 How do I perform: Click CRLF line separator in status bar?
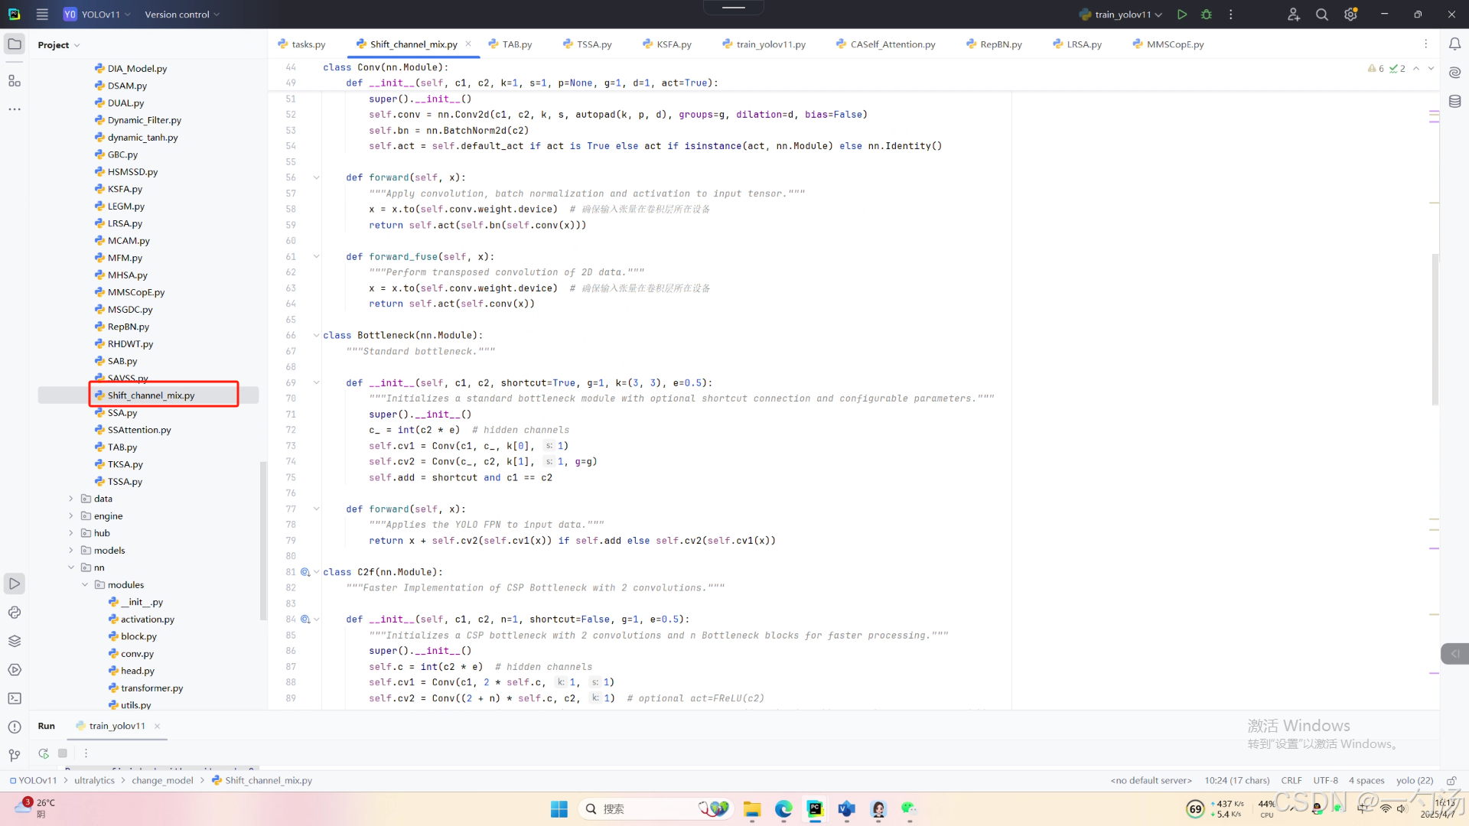[x=1291, y=781]
